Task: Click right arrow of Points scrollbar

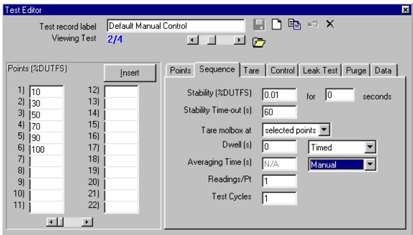Action: pos(87,222)
